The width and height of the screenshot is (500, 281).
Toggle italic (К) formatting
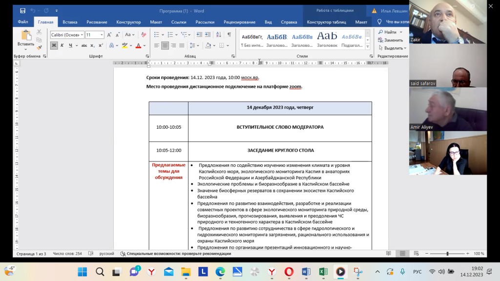[62, 45]
